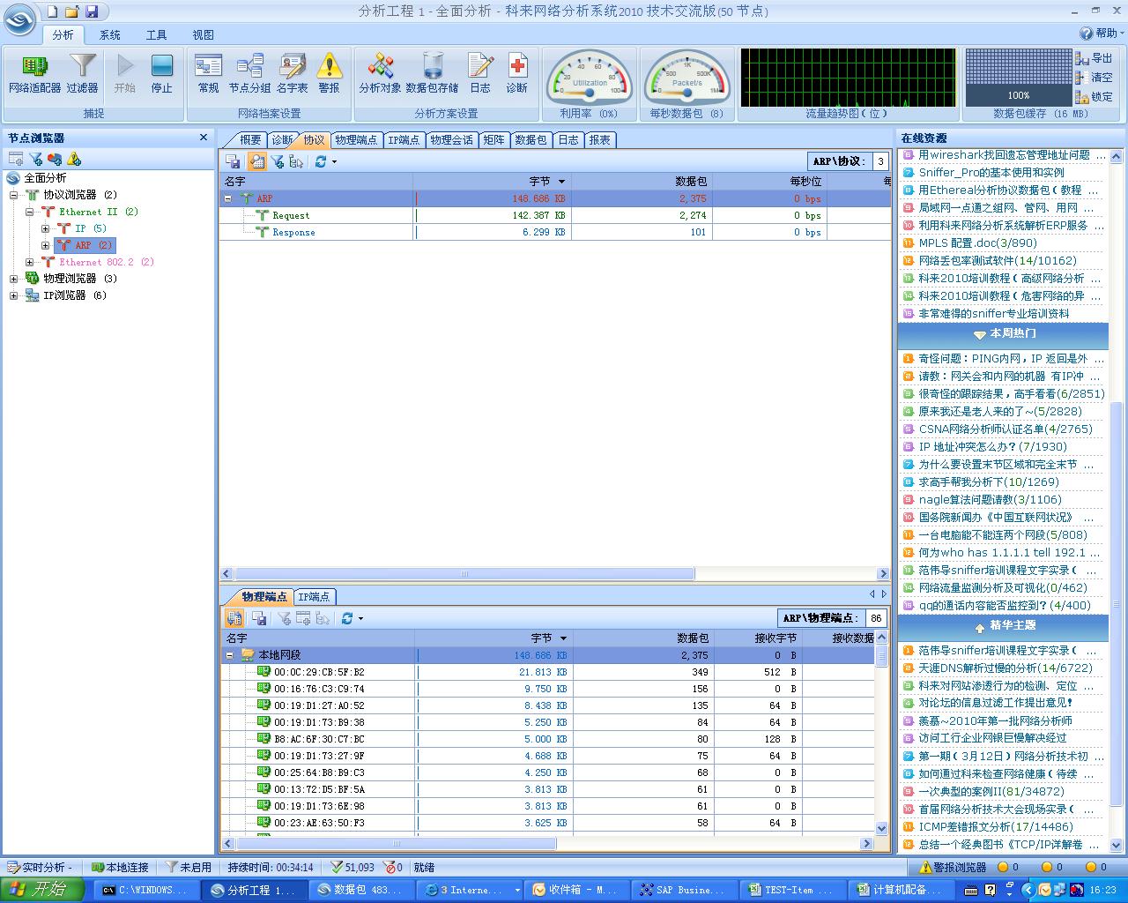
Task: Switch to the 矩阵 tab
Action: [x=493, y=140]
